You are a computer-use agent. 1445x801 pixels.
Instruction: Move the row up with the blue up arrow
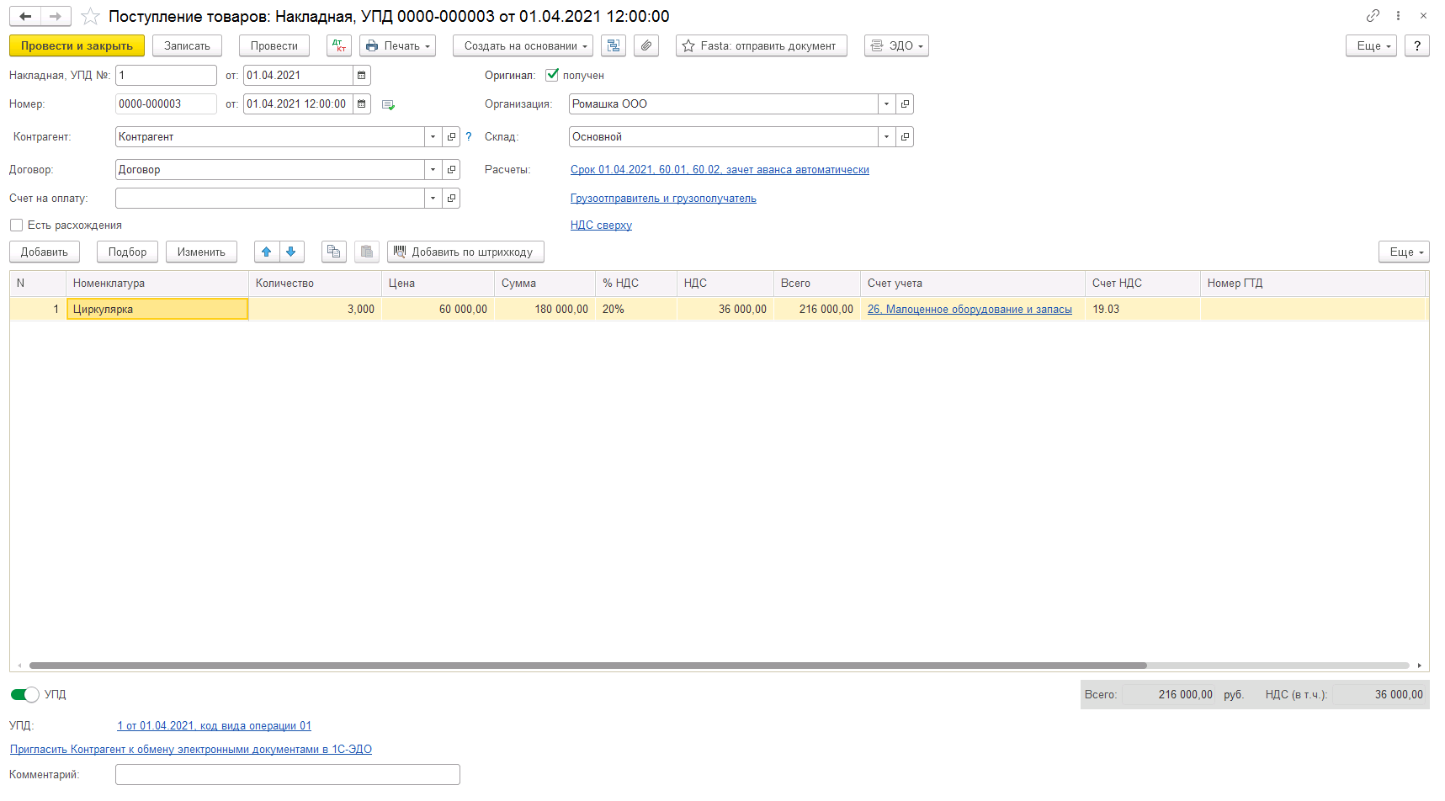[x=267, y=252]
